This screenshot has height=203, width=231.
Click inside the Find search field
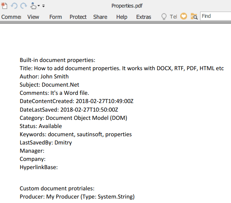click(216, 16)
